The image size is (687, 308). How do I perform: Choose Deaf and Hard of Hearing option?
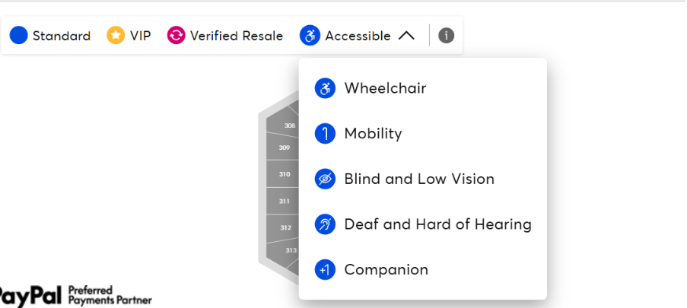tap(437, 224)
